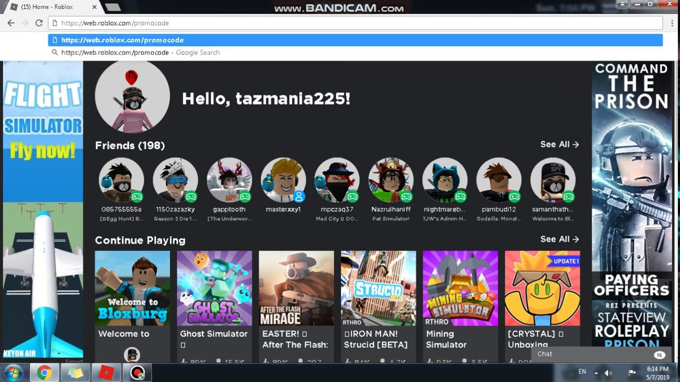This screenshot has width=680, height=382.
Task: Click the Report link under left ad
Action: pos(74,361)
